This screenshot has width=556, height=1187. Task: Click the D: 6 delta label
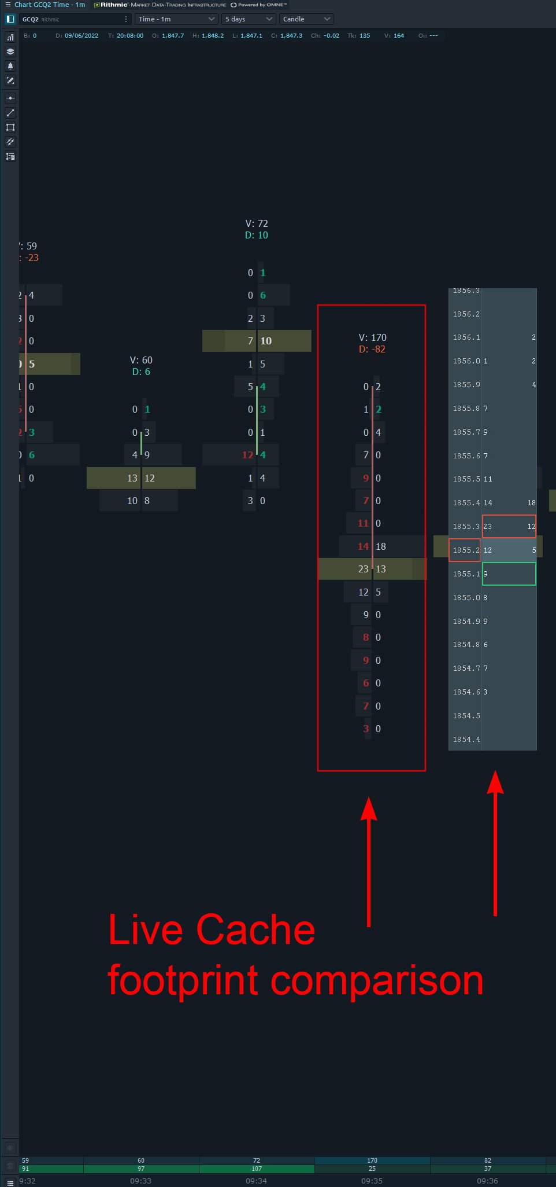pyautogui.click(x=141, y=372)
